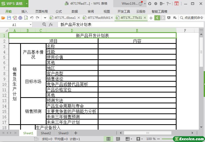Image resolution: width=205 pixels, height=142 pixels.
Task: Switch to Sheet2 tab
Action: pyautogui.click(x=46, y=133)
